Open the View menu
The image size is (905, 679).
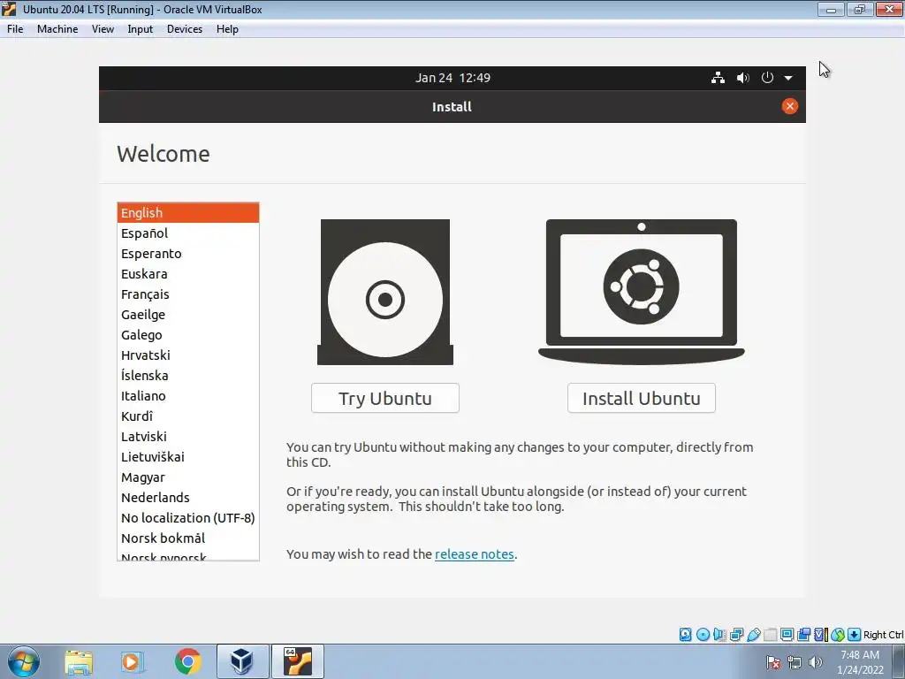tap(103, 29)
